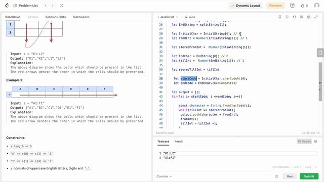Click the Example 2 spreadsheet row image
This screenshot has height=182, width=324.
(x=62, y=92)
